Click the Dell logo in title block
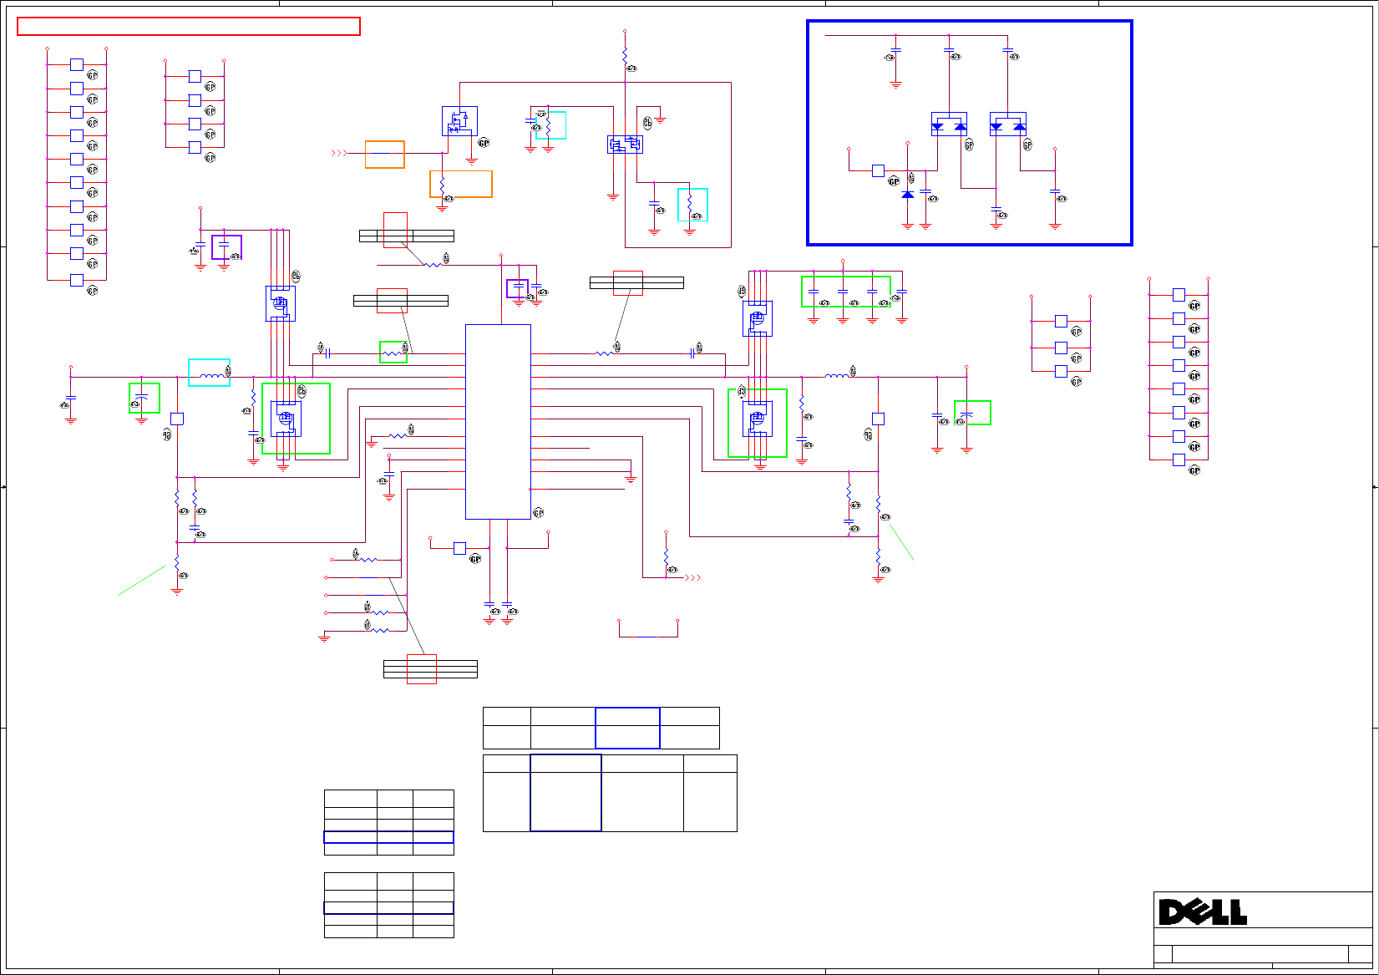1379x975 pixels. [1202, 912]
